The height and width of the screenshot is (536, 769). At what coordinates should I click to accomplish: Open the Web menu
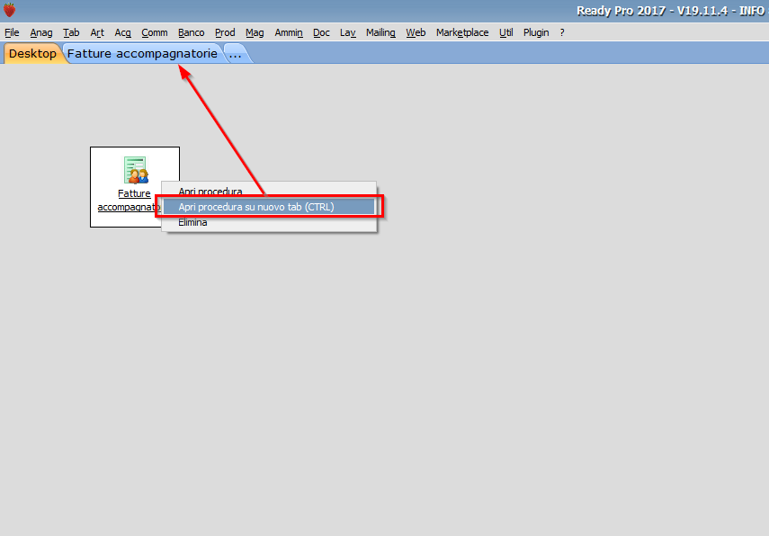click(416, 32)
